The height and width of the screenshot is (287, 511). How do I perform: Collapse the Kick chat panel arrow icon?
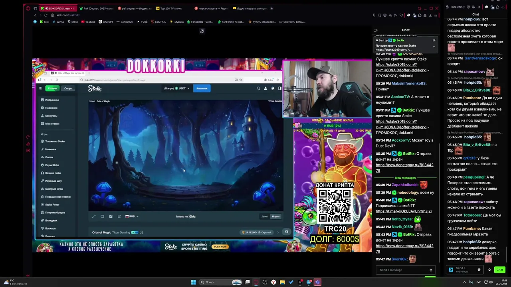[376, 30]
